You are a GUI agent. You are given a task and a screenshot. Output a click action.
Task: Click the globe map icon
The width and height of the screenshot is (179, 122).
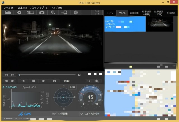(76, 12)
